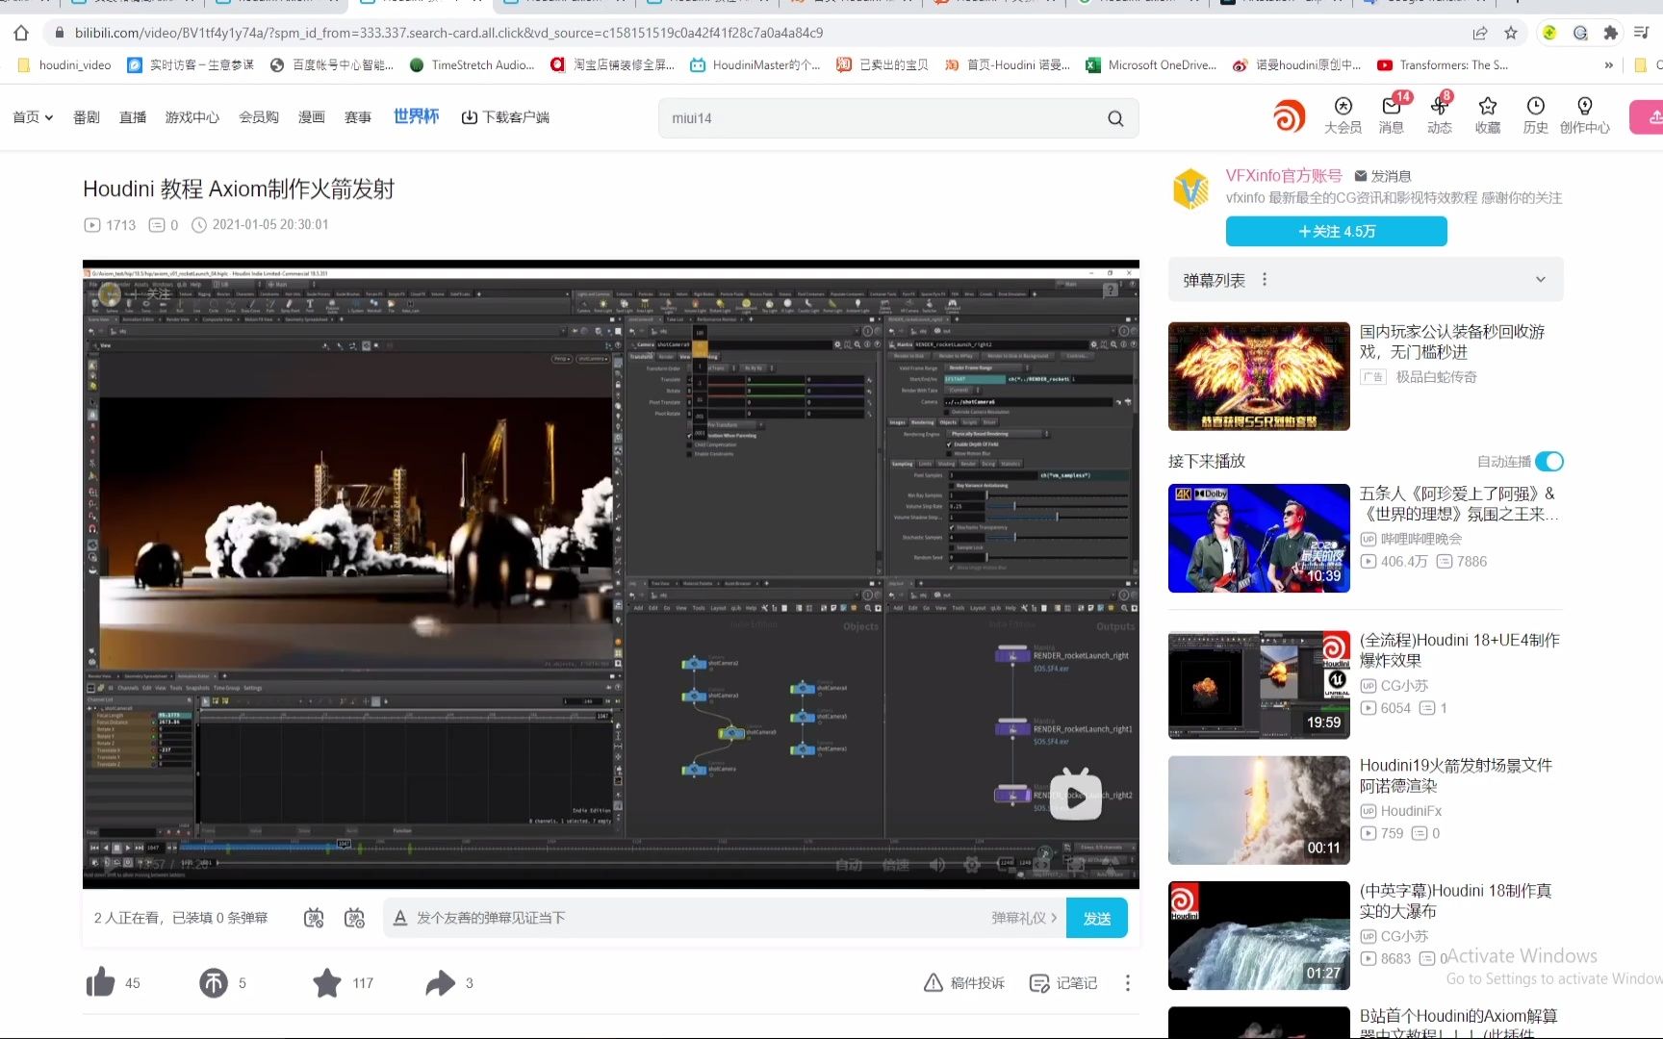Screen dimensions: 1663x1039
Task: Open Houdini19 rocket launch video thumbnail
Action: pos(1259,810)
